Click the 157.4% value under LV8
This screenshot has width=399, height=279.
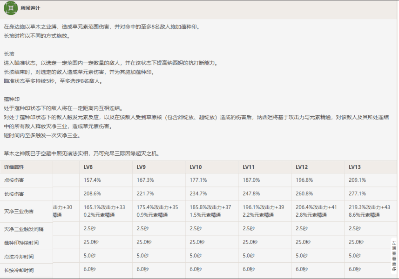(92, 180)
